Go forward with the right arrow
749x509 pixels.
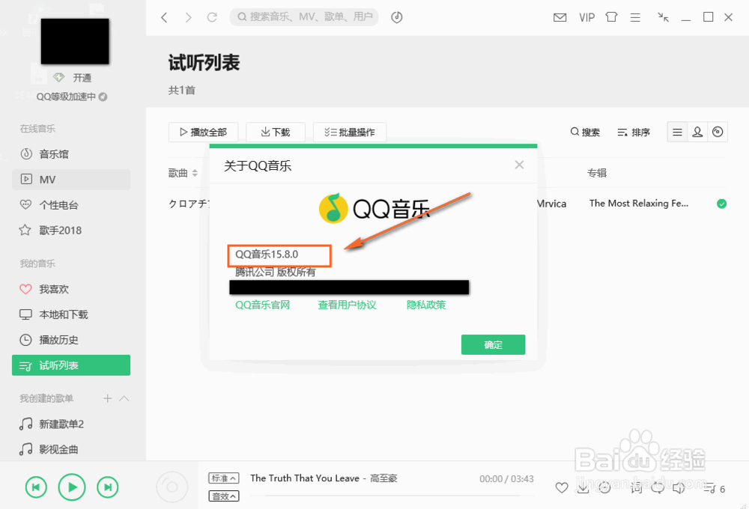coord(188,18)
